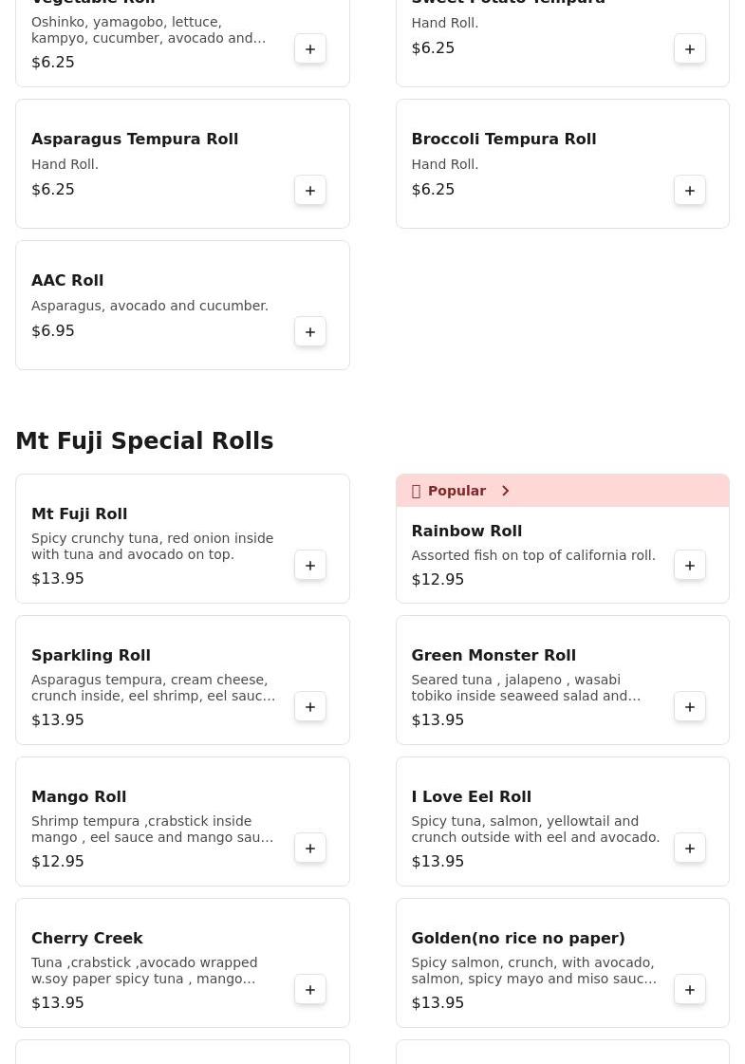Add Cherry Creek roll to cart
Screen dimensions: 745x1064
coord(310,990)
